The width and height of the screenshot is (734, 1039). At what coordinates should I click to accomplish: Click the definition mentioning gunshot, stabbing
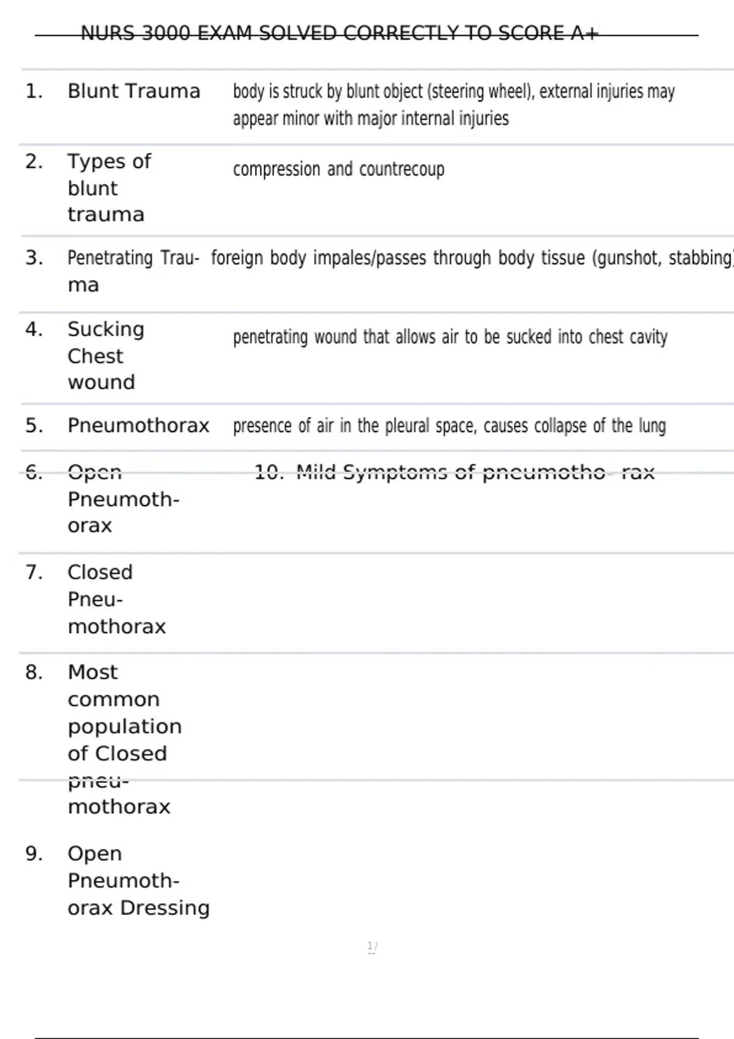coord(471,258)
